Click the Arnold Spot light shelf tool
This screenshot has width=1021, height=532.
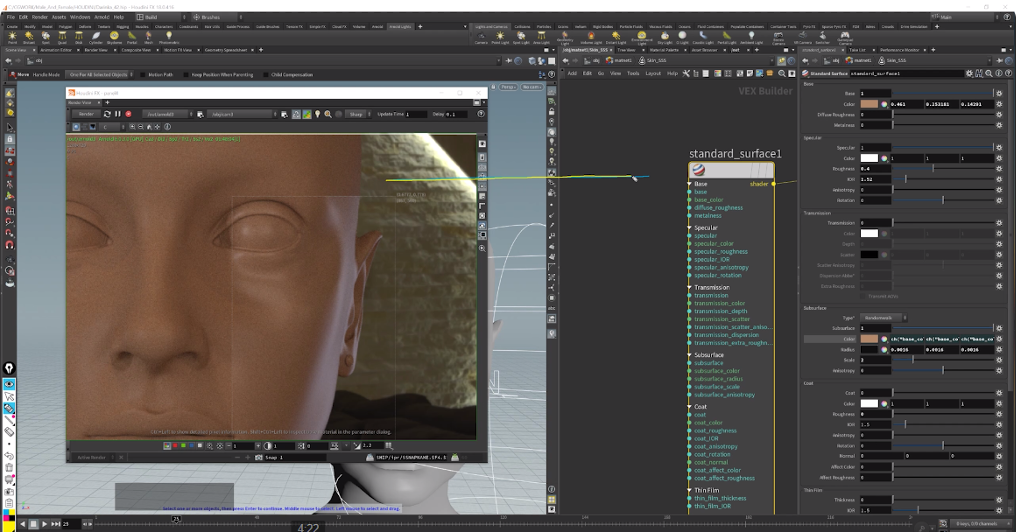46,38
